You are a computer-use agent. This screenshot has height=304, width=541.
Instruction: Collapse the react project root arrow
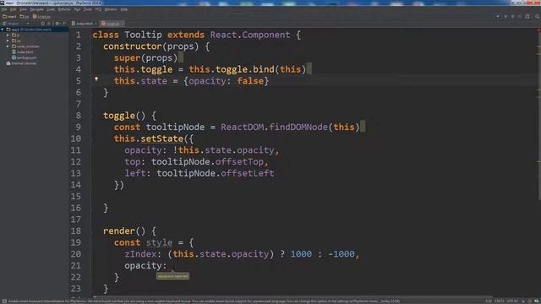tap(2, 30)
